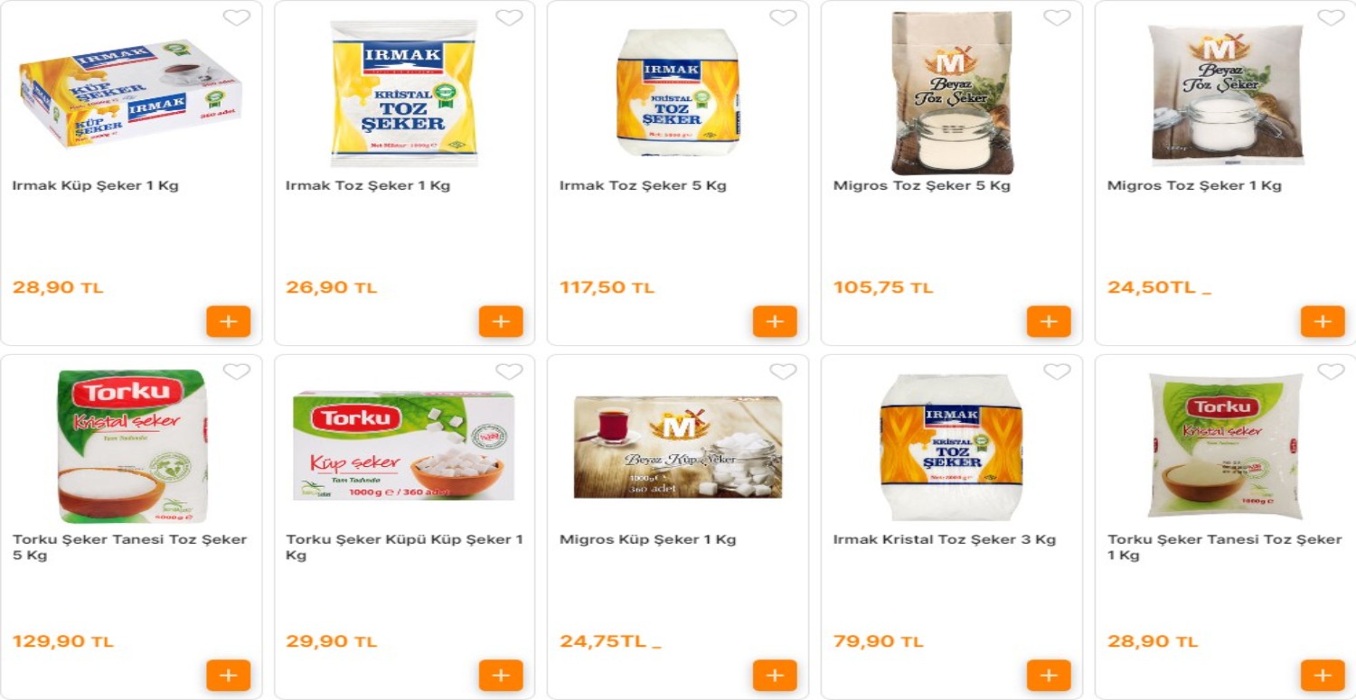
Task: Add Irmak Toz Şeker 5 Kg to cart
Action: click(775, 322)
